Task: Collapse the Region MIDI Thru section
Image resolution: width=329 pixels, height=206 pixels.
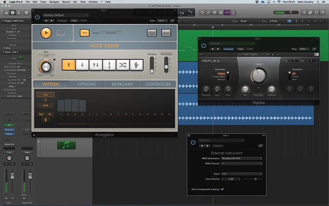Action: click(x=3, y=21)
